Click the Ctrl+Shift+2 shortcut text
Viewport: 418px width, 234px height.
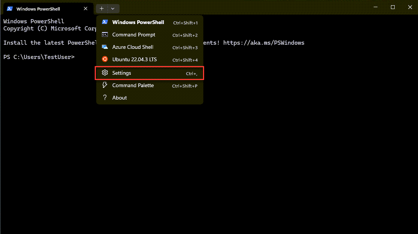[x=185, y=35]
